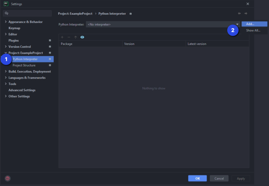Click the Editor label in tree
This screenshot has height=186, width=269.
pos(13,34)
